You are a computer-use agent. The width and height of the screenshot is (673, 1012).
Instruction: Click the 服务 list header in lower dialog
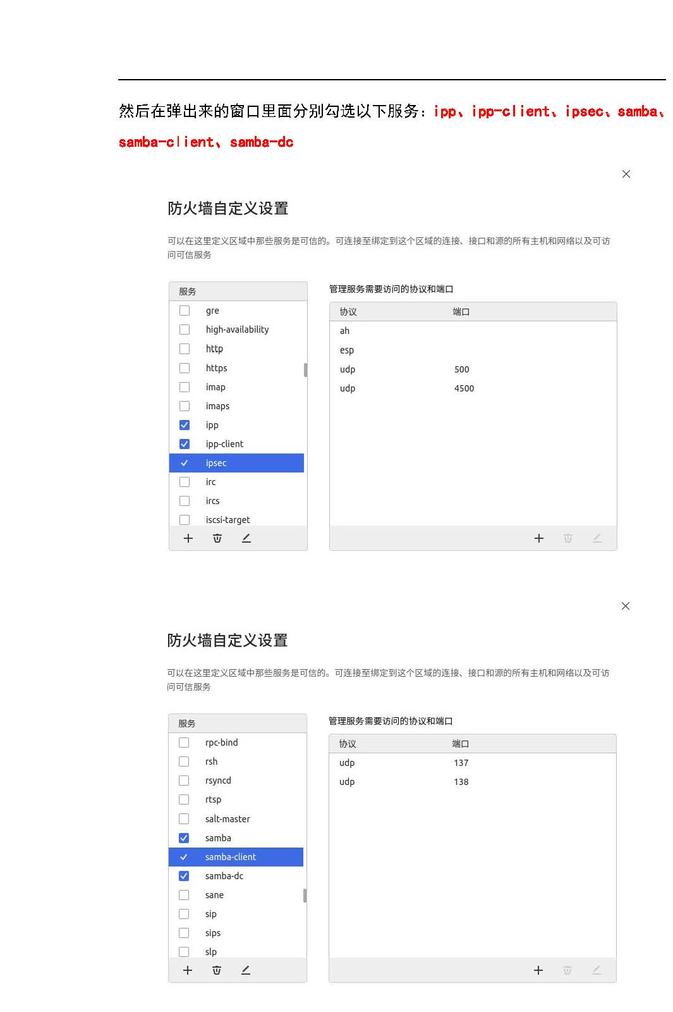(x=238, y=724)
